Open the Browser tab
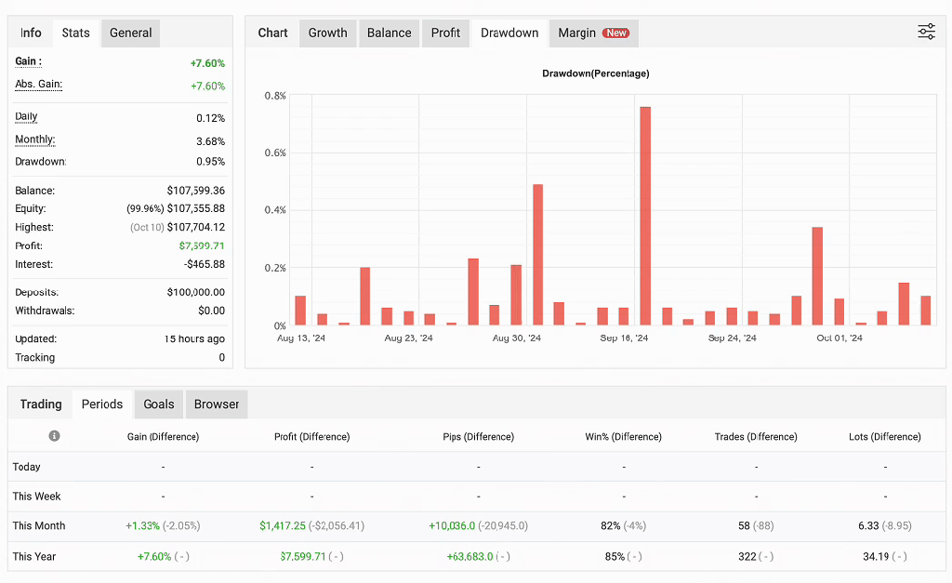The width and height of the screenshot is (952, 583). (x=217, y=404)
